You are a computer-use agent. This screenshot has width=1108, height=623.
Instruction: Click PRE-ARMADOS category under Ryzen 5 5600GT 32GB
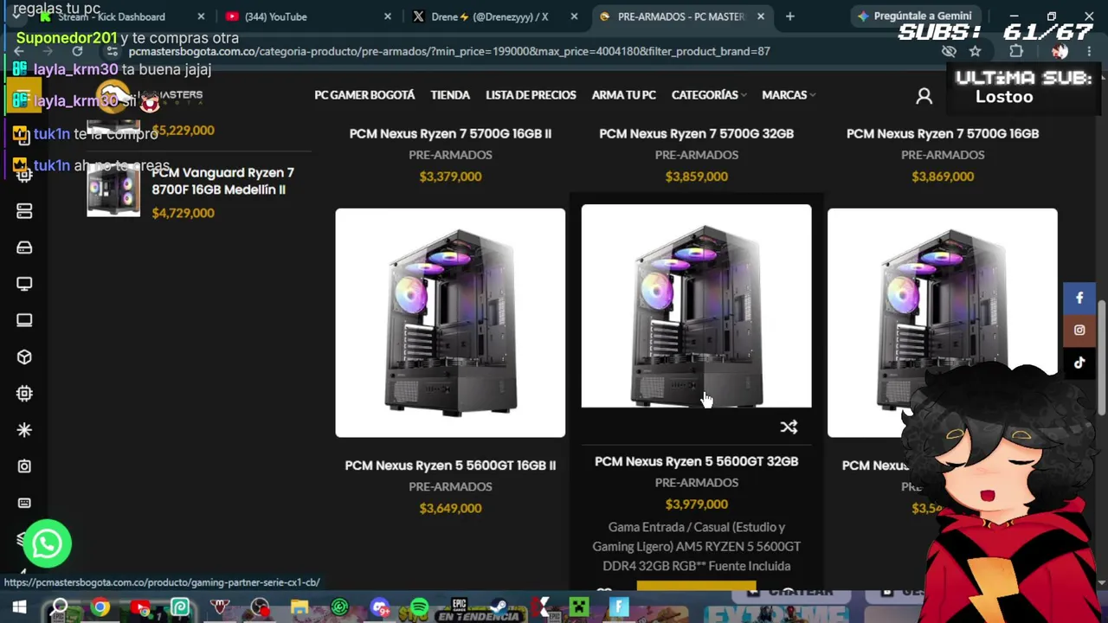pos(697,483)
